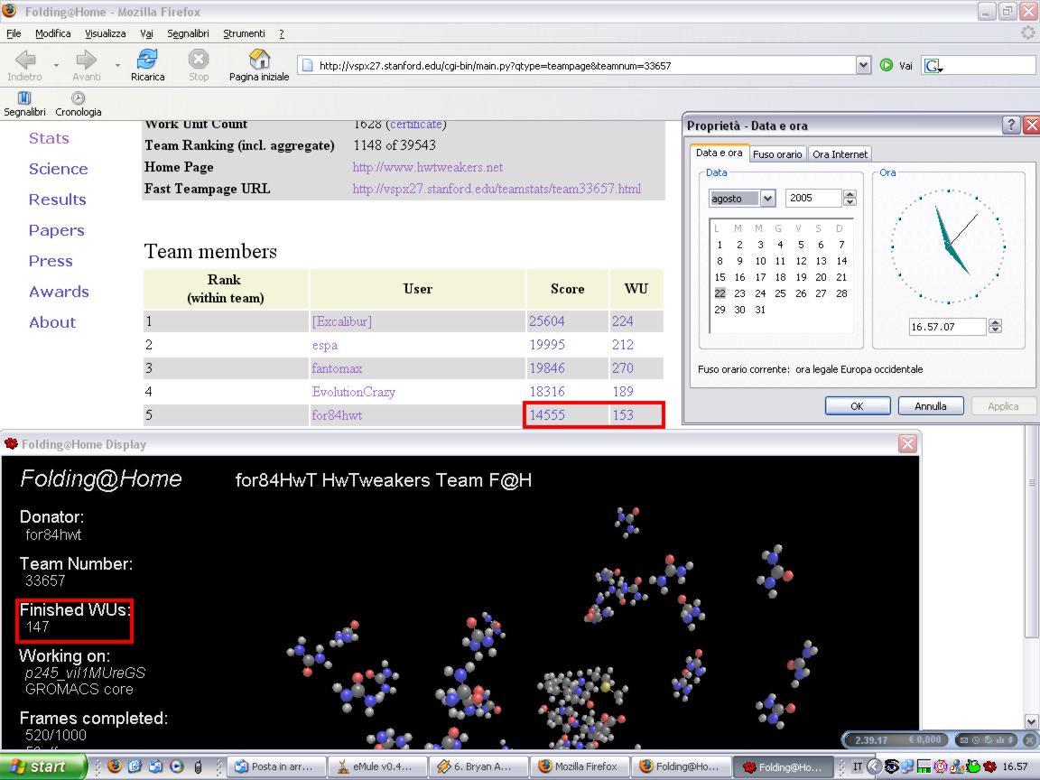Image resolution: width=1040 pixels, height=780 pixels.
Task: Open Science sidebar link
Action: point(59,169)
